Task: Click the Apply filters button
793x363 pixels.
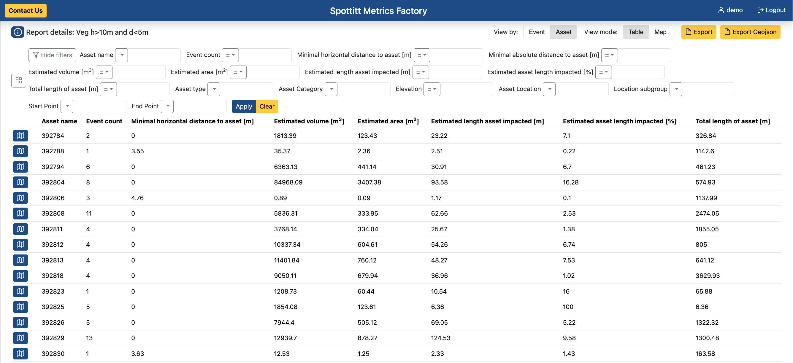Action: pos(243,106)
